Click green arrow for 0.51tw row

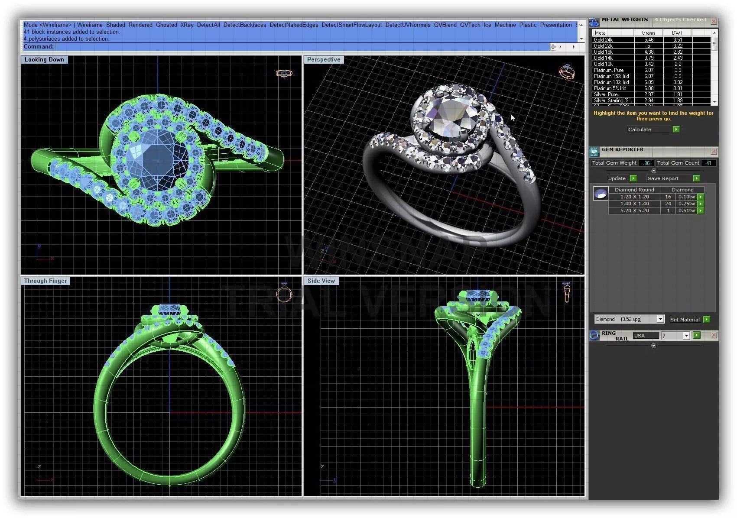(x=701, y=210)
